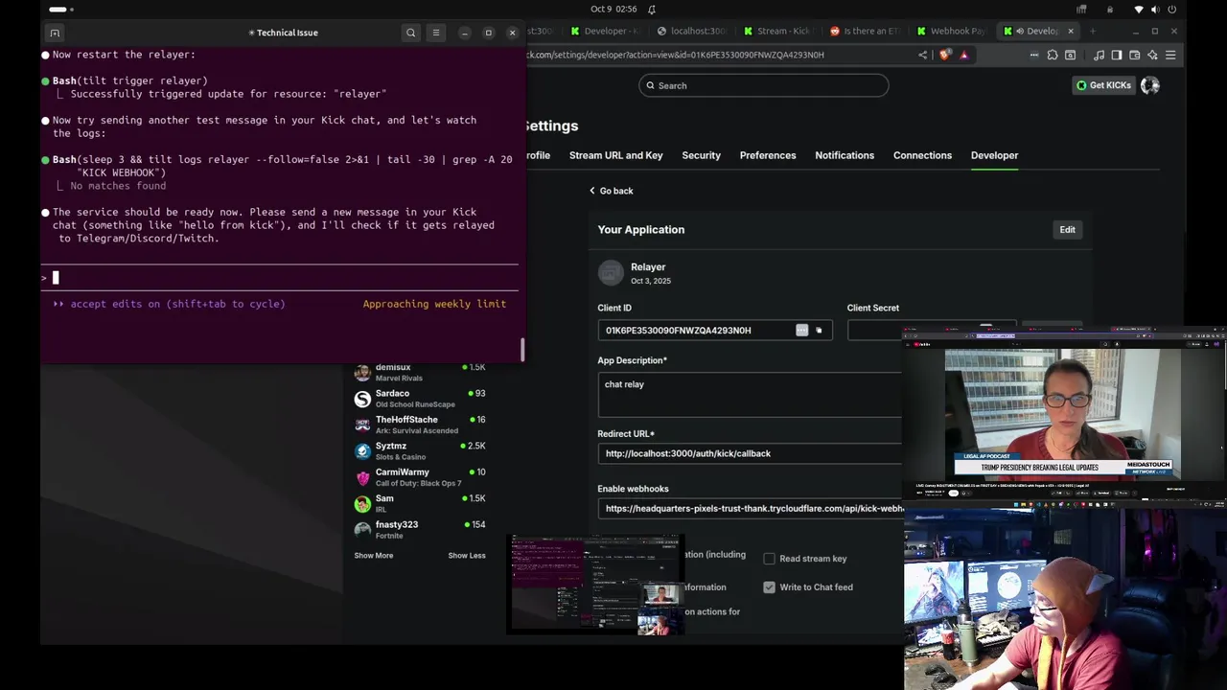Open the Connections settings tab
The width and height of the screenshot is (1227, 690).
pyautogui.click(x=922, y=155)
